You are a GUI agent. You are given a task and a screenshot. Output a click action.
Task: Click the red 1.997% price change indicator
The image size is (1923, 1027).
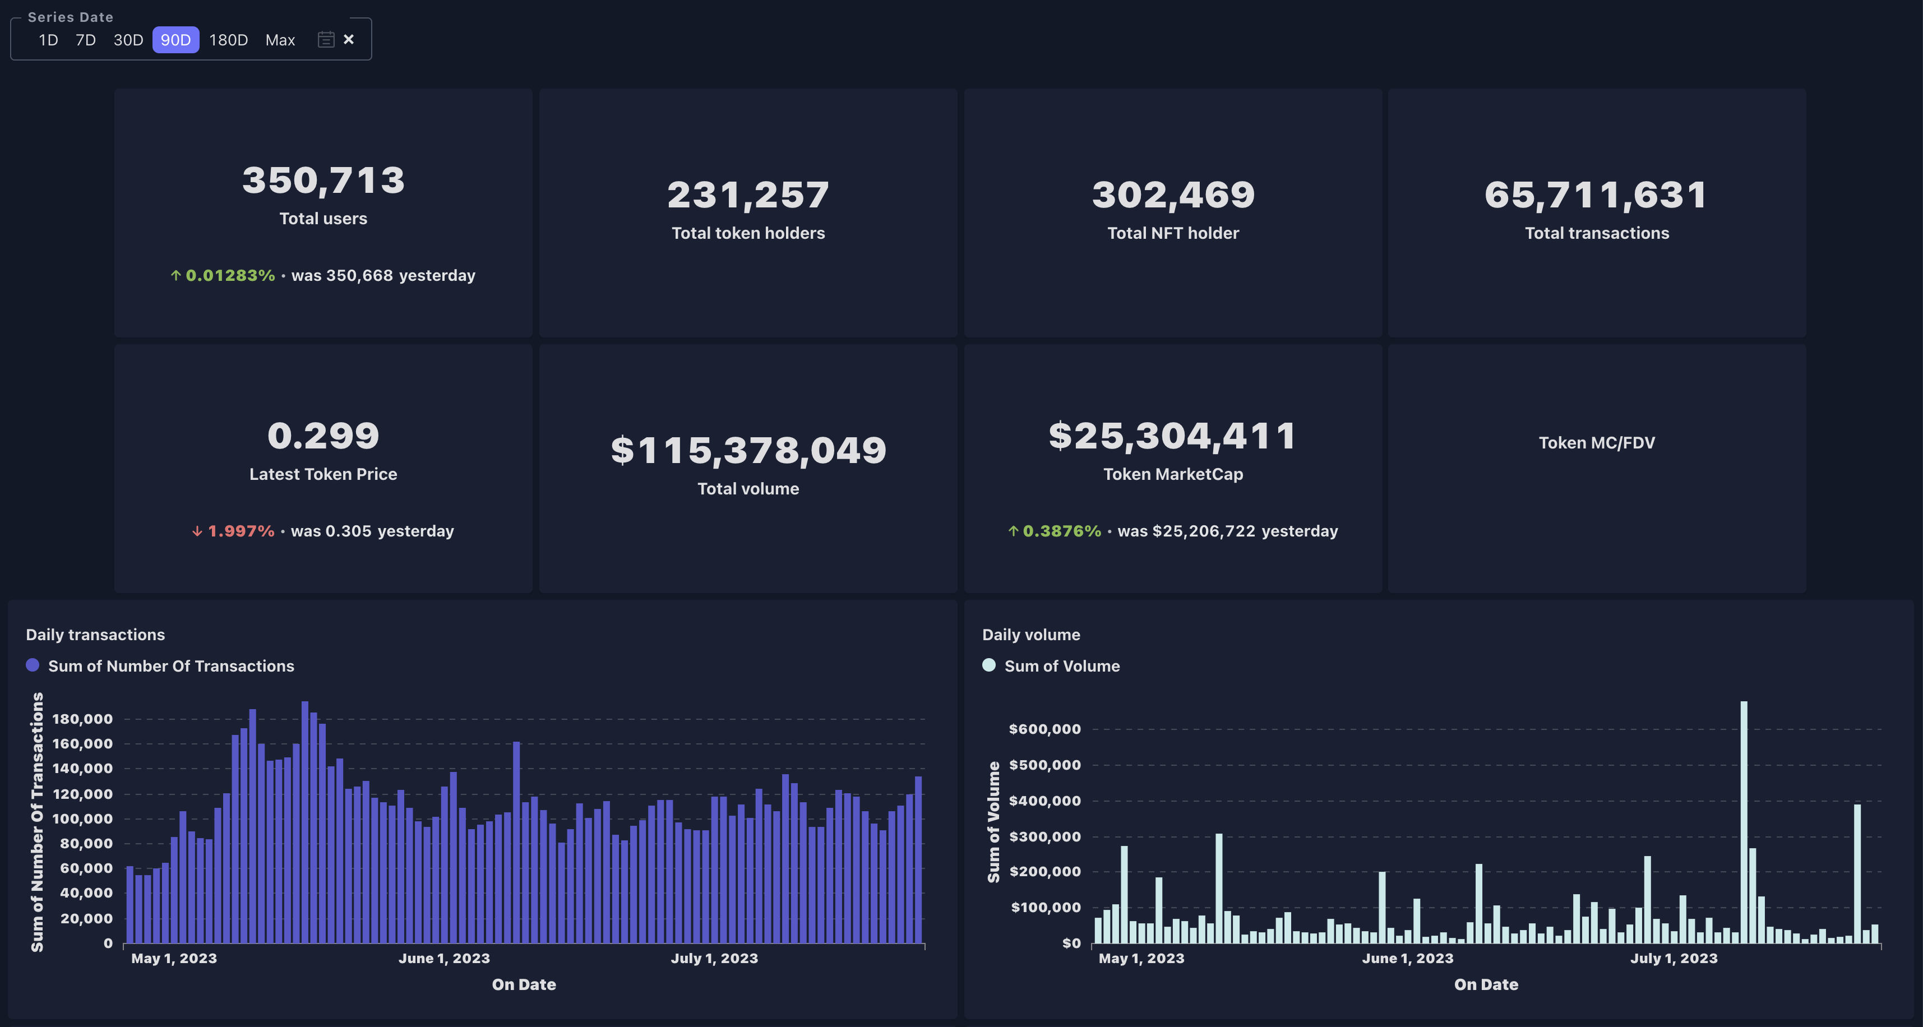click(233, 531)
